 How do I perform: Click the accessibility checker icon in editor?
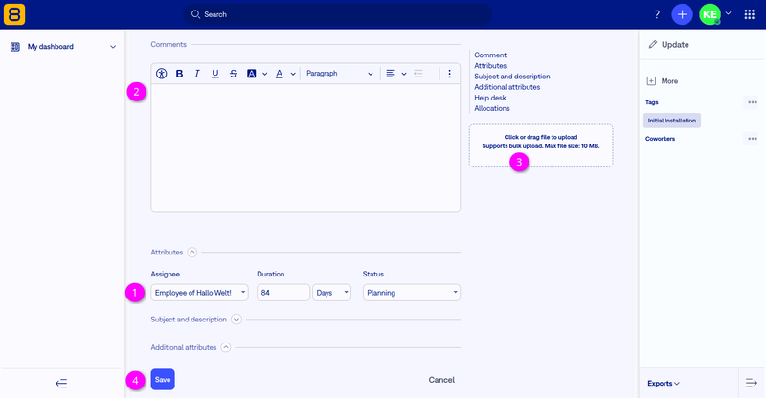tap(161, 74)
